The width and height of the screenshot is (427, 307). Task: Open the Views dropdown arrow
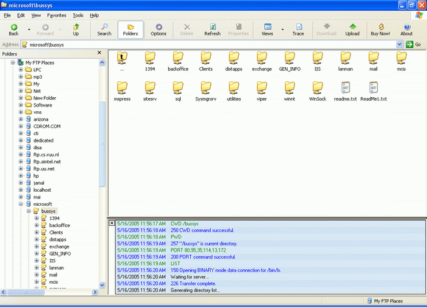coord(282,30)
